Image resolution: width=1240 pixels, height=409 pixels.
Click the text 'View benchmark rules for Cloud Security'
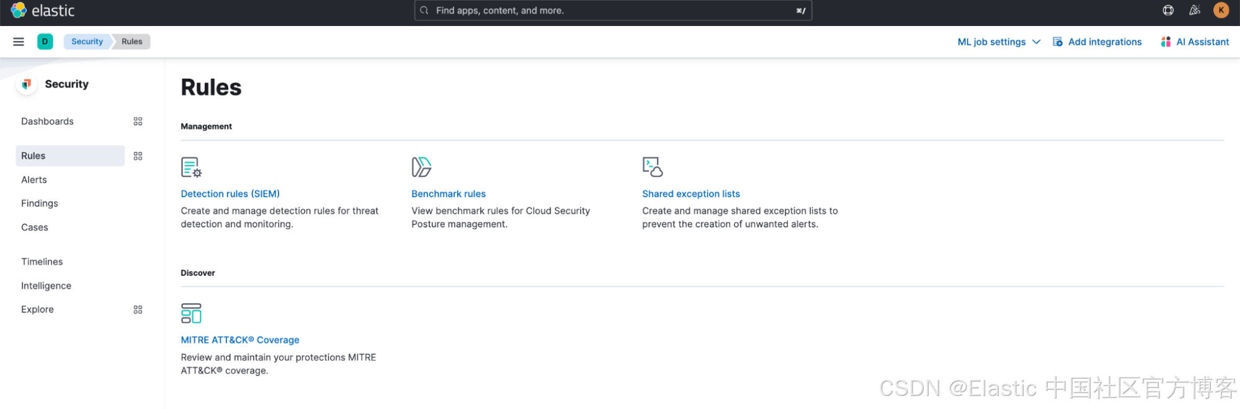point(501,211)
